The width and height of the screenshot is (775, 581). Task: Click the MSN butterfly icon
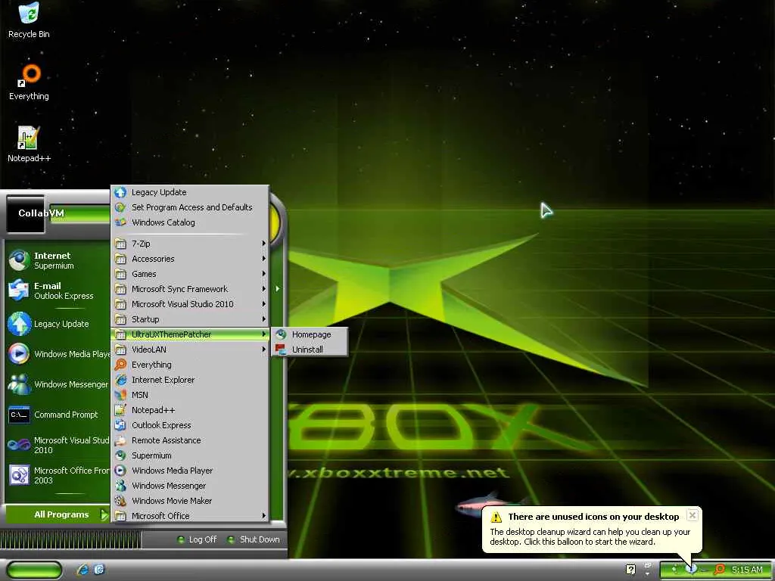(x=120, y=395)
